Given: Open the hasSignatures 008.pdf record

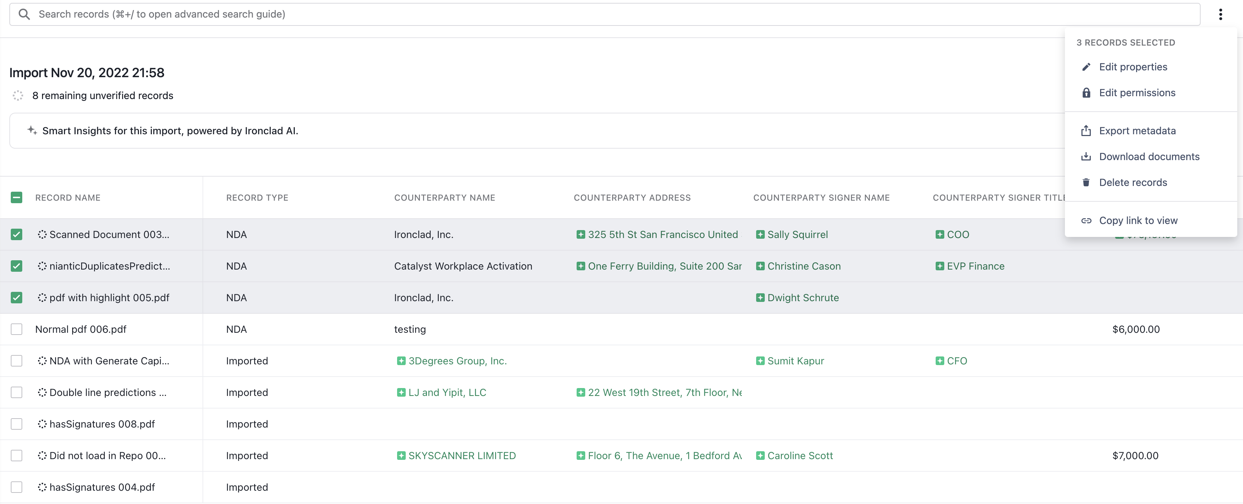Looking at the screenshot, I should click(102, 424).
